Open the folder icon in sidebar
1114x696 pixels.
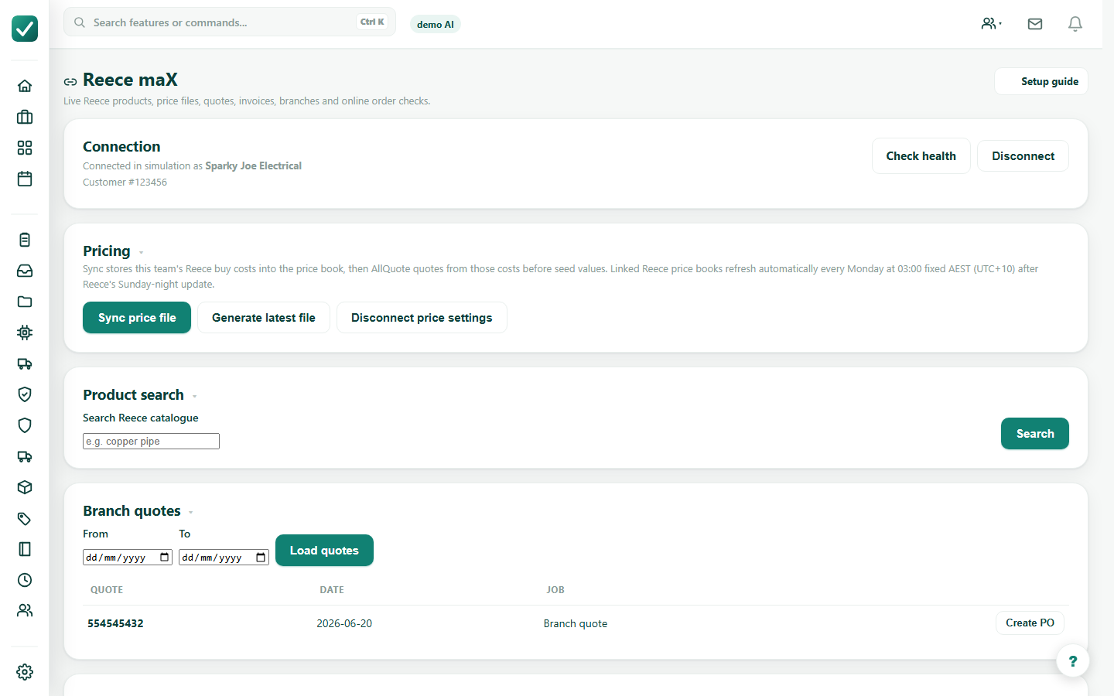[25, 302]
